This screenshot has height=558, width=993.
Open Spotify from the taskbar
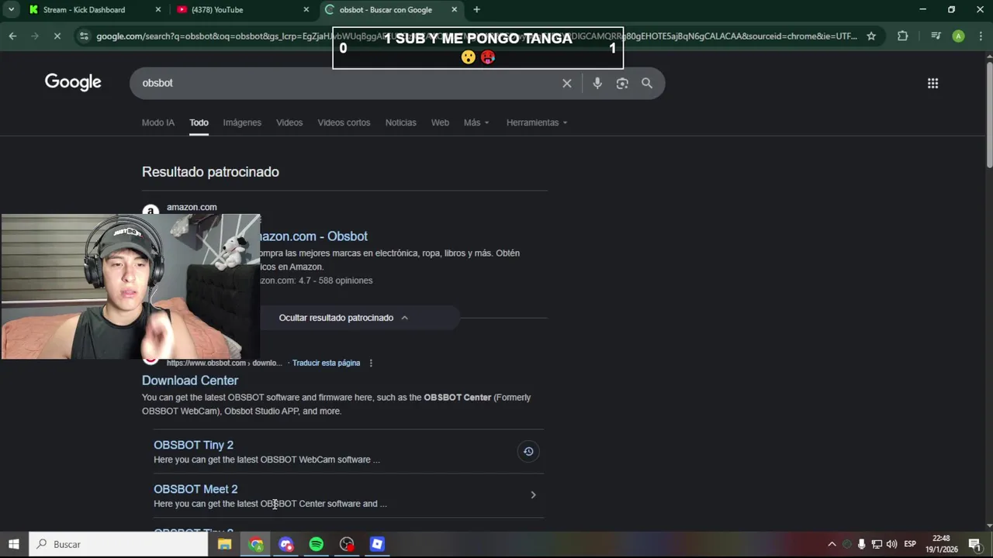(x=317, y=544)
